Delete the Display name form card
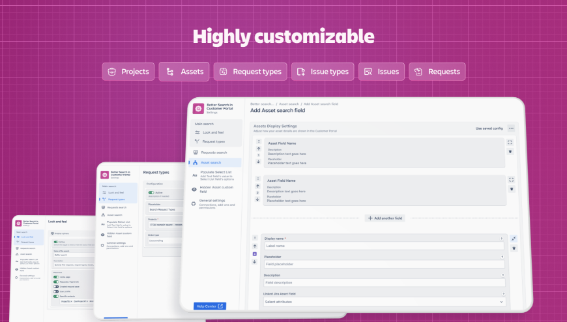This screenshot has height=322, width=567. (514, 248)
